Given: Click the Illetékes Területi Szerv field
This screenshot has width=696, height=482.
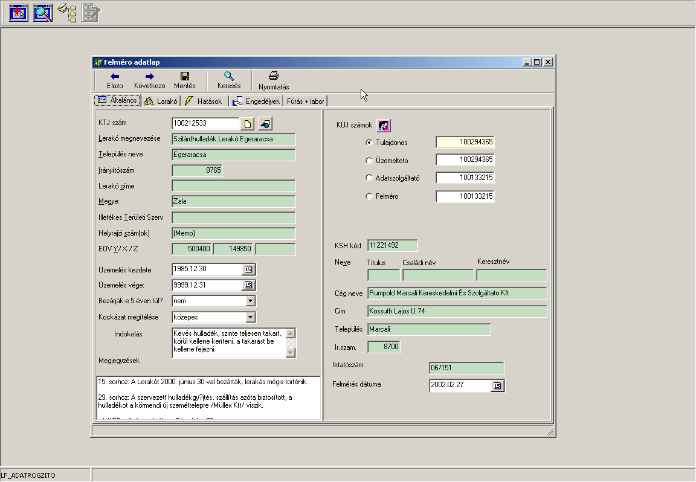Looking at the screenshot, I should [x=233, y=217].
